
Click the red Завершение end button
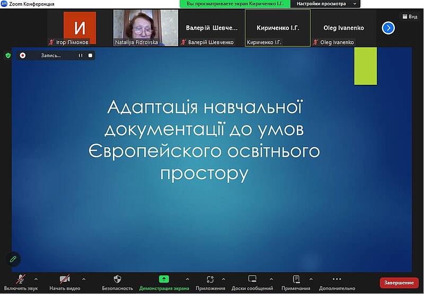click(399, 283)
